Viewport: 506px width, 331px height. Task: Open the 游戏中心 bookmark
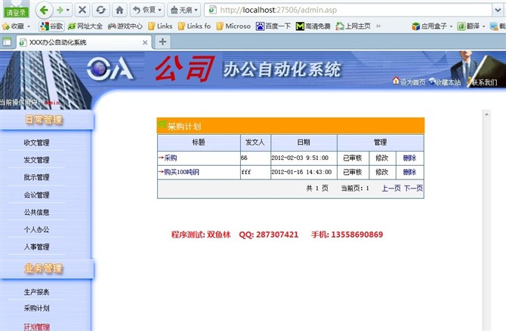125,26
